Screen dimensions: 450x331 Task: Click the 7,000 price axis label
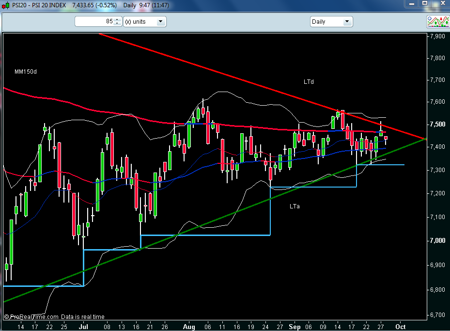438,240
